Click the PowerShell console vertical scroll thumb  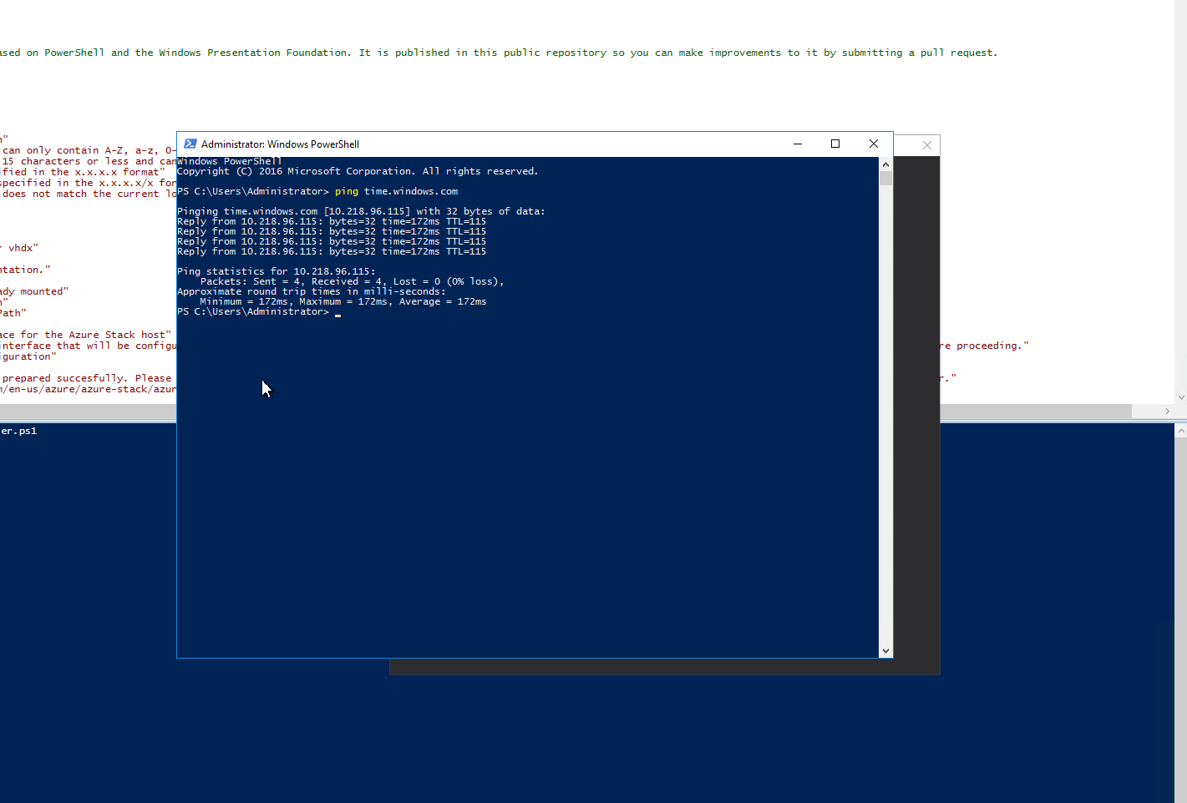(885, 178)
